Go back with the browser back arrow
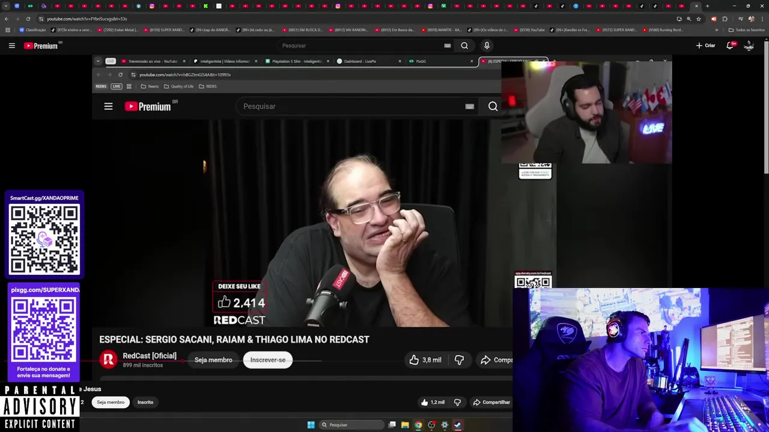The image size is (769, 432). [x=7, y=19]
